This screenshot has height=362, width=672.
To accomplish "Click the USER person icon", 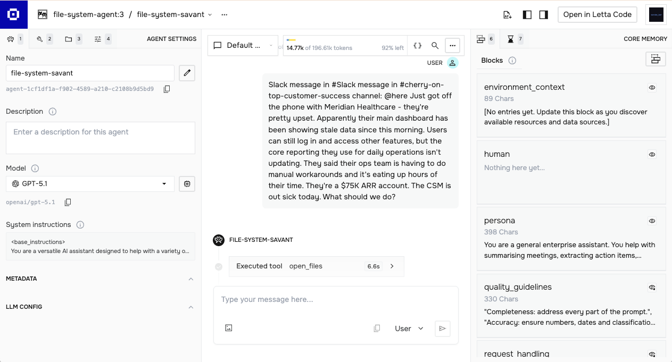I will pos(452,63).
